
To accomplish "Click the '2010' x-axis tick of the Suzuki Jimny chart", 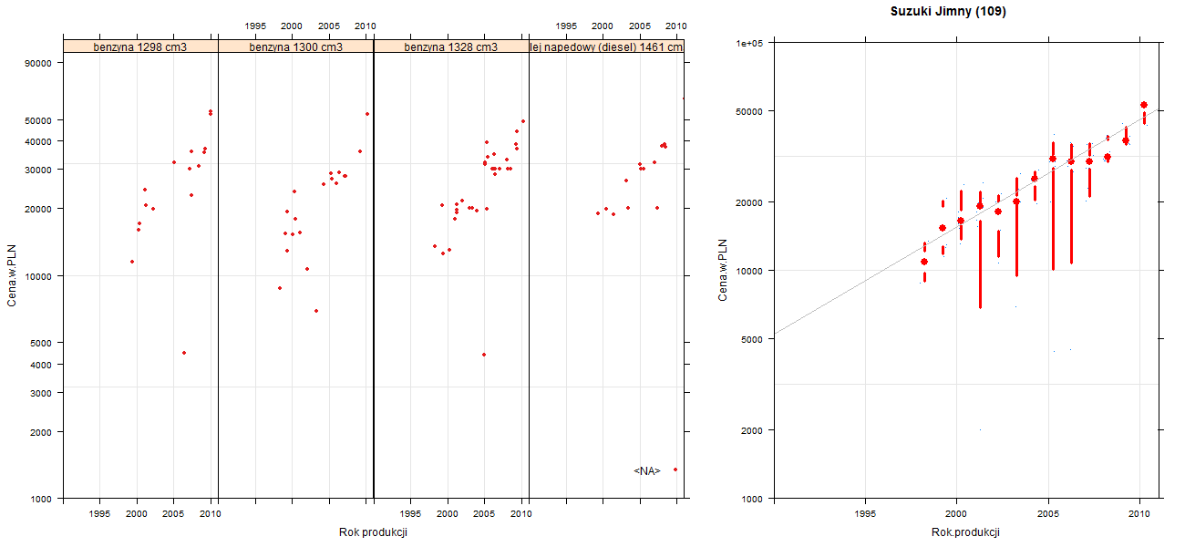I will click(x=1139, y=514).
